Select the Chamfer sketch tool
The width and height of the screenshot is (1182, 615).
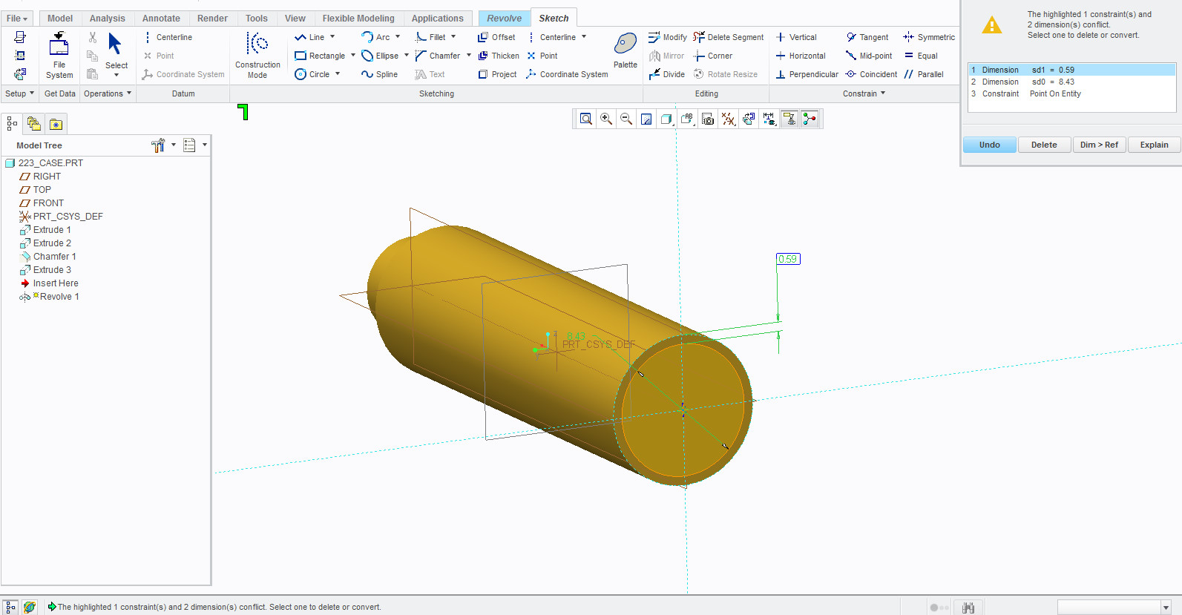(439, 56)
